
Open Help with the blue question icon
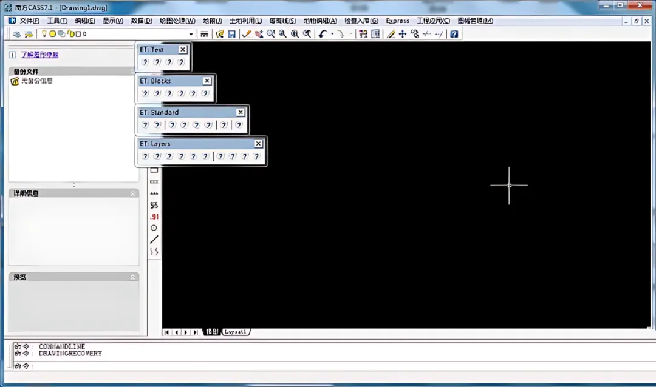(454, 34)
